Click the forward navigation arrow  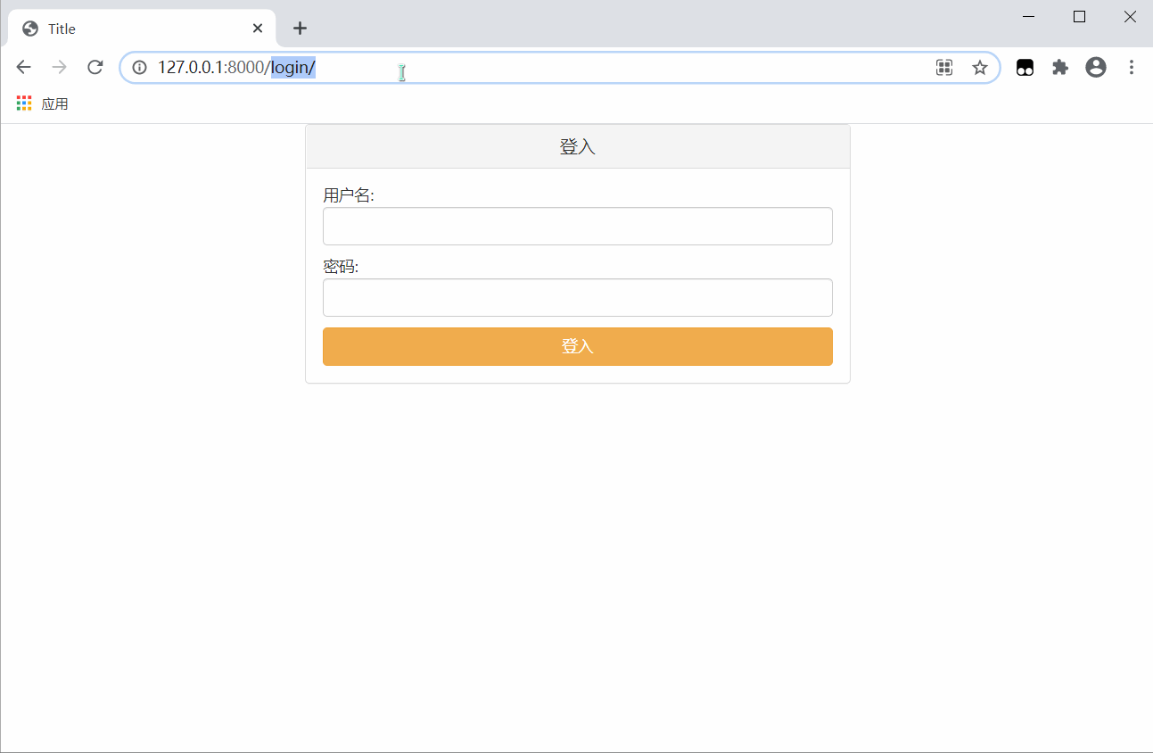point(60,68)
